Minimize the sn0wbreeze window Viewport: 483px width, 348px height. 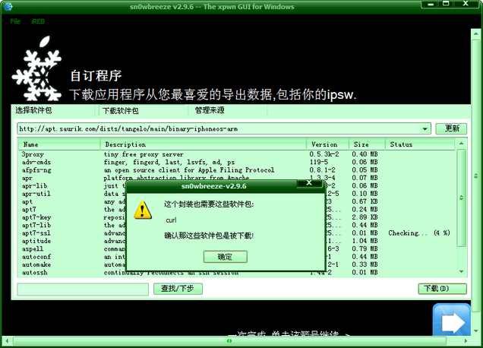pos(431,4)
